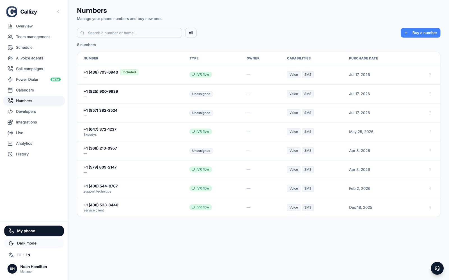Viewport: 449px width, 280px height.
Task: Open the options menu for +1 (647) 372-1237
Action: (430, 132)
